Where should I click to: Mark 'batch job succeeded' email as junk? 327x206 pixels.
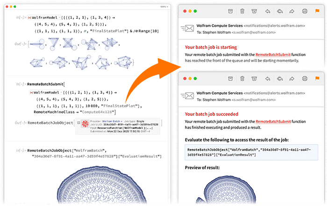(x=254, y=79)
